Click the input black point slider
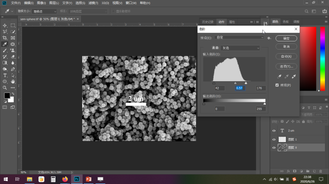The height and width of the screenshot is (184, 329). click(214, 83)
